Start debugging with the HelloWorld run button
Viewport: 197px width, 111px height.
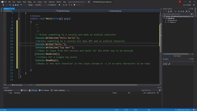pyautogui.click(x=52, y=5)
